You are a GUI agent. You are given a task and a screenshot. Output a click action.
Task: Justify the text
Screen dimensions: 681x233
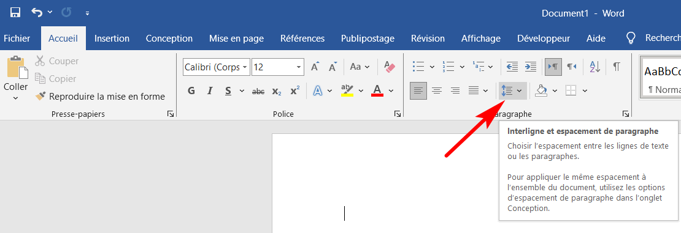pos(474,91)
